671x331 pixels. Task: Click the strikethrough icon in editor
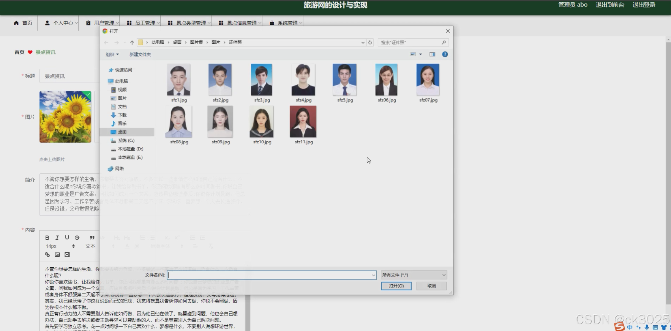pos(77,238)
